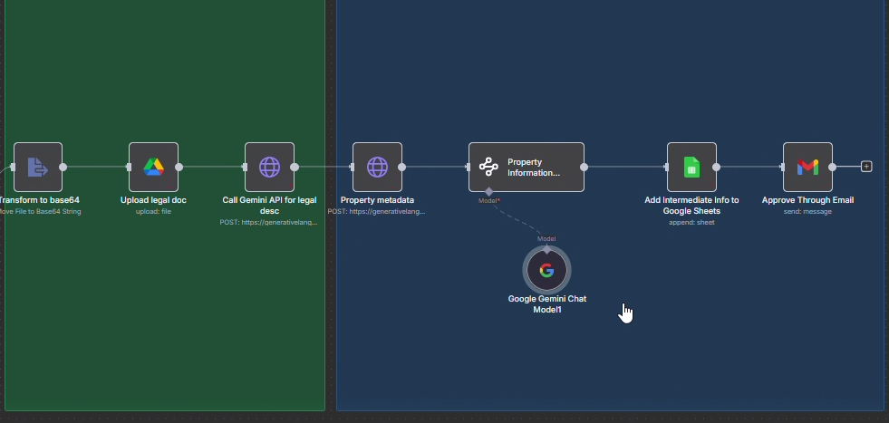This screenshot has width=889, height=423.
Task: Select the Transform to base64 node
Action: point(38,167)
